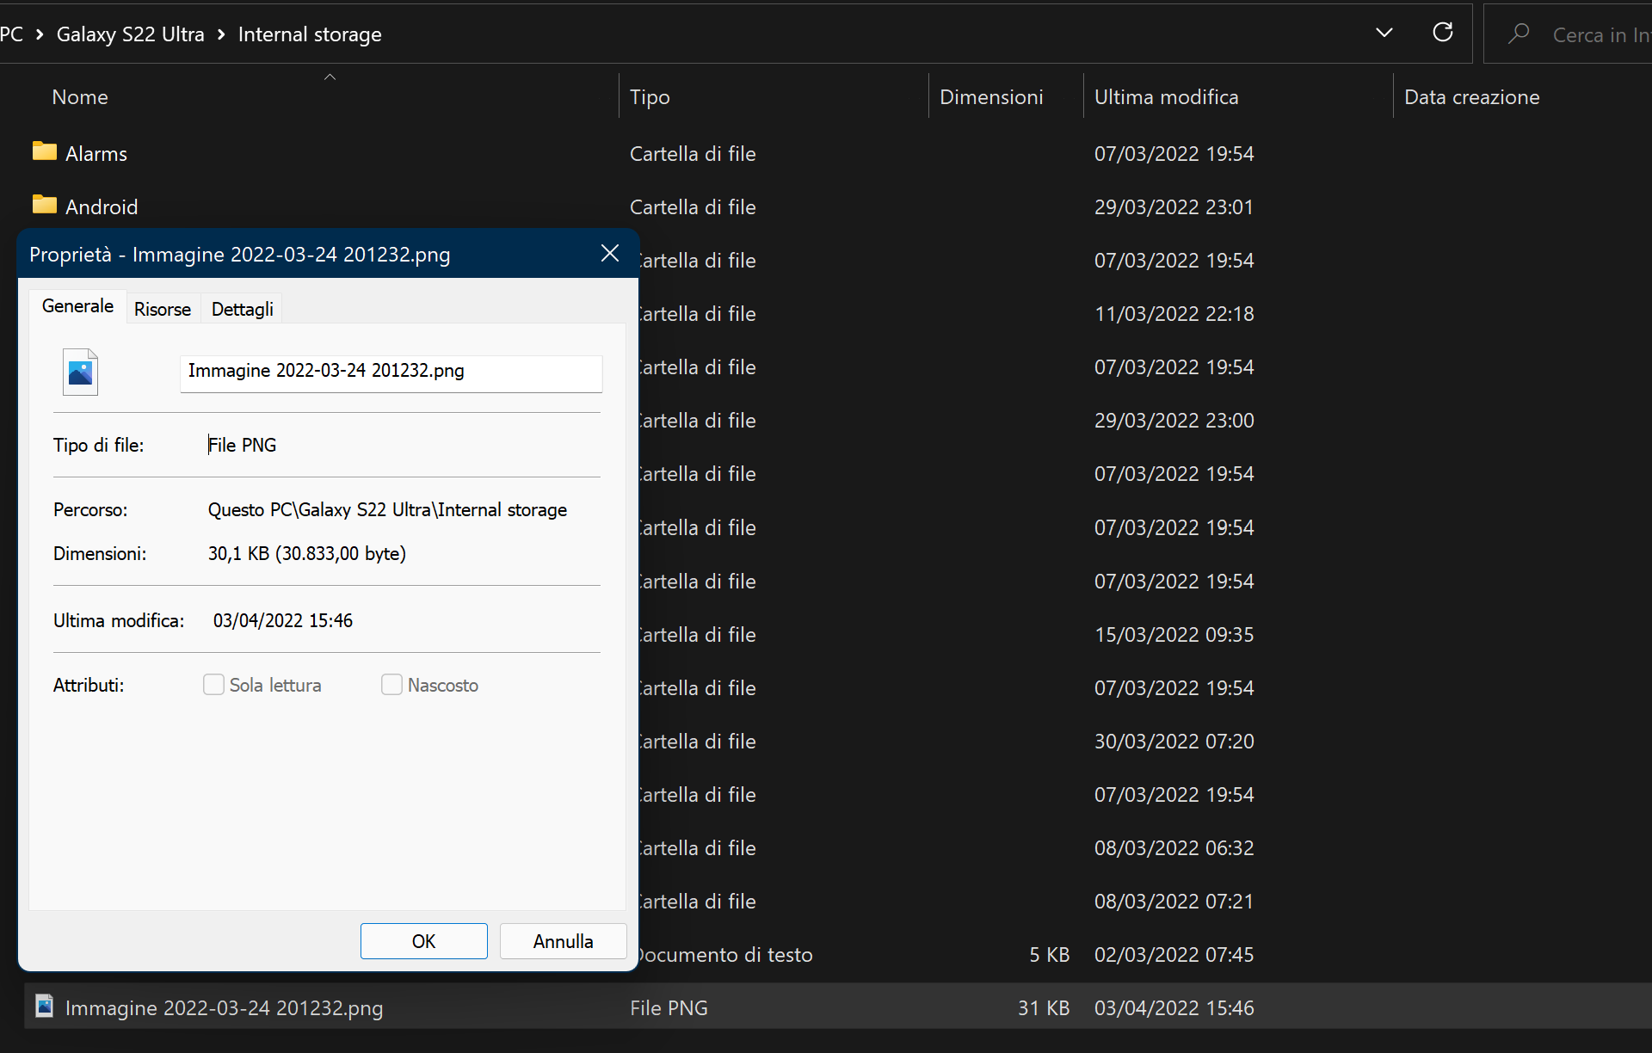The height and width of the screenshot is (1053, 1652).
Task: Sort by the Nome column header
Action: 80,97
